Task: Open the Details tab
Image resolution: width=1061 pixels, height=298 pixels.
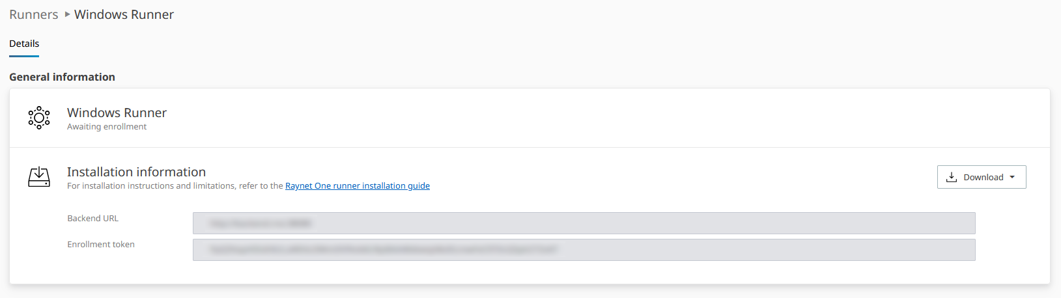Action: click(x=24, y=44)
